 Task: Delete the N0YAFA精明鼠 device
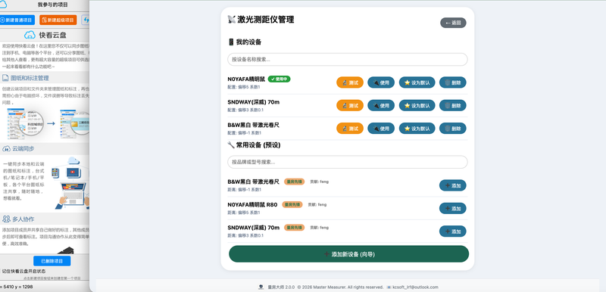point(452,82)
